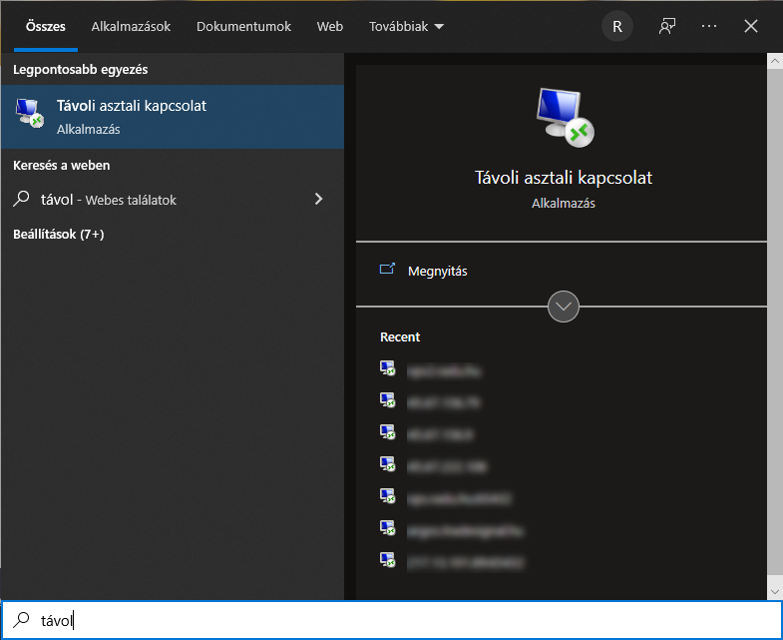Screen dimensions: 783x640
Task: Click the Megnyitás open-window icon
Action: pos(387,270)
